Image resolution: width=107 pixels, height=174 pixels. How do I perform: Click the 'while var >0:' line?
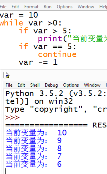pyautogui.click(x=31, y=23)
